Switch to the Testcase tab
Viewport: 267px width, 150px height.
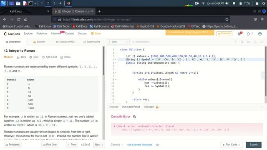pyautogui.click(x=113, y=107)
